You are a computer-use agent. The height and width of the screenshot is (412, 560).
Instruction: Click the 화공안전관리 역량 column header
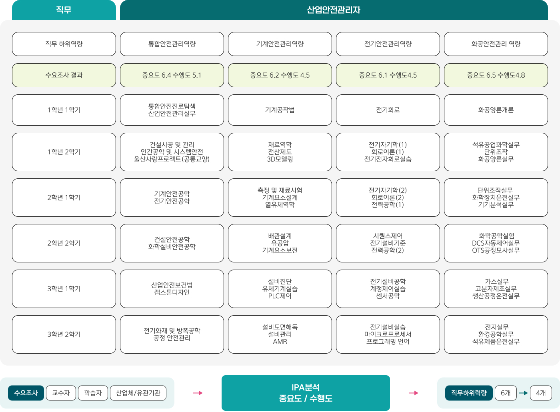point(496,44)
